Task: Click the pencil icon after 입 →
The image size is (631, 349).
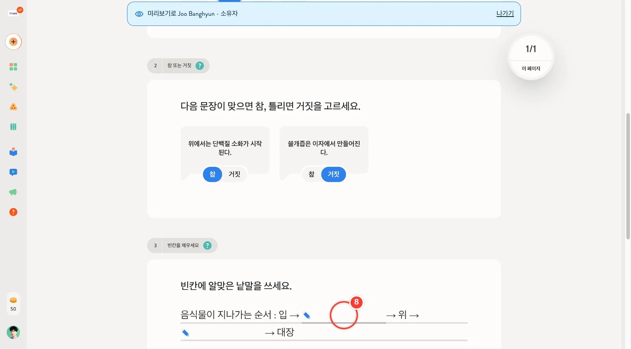Action: (x=307, y=315)
